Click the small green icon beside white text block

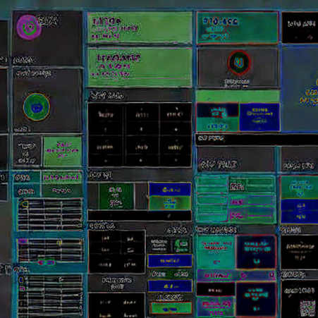pyautogui.click(x=182, y=245)
